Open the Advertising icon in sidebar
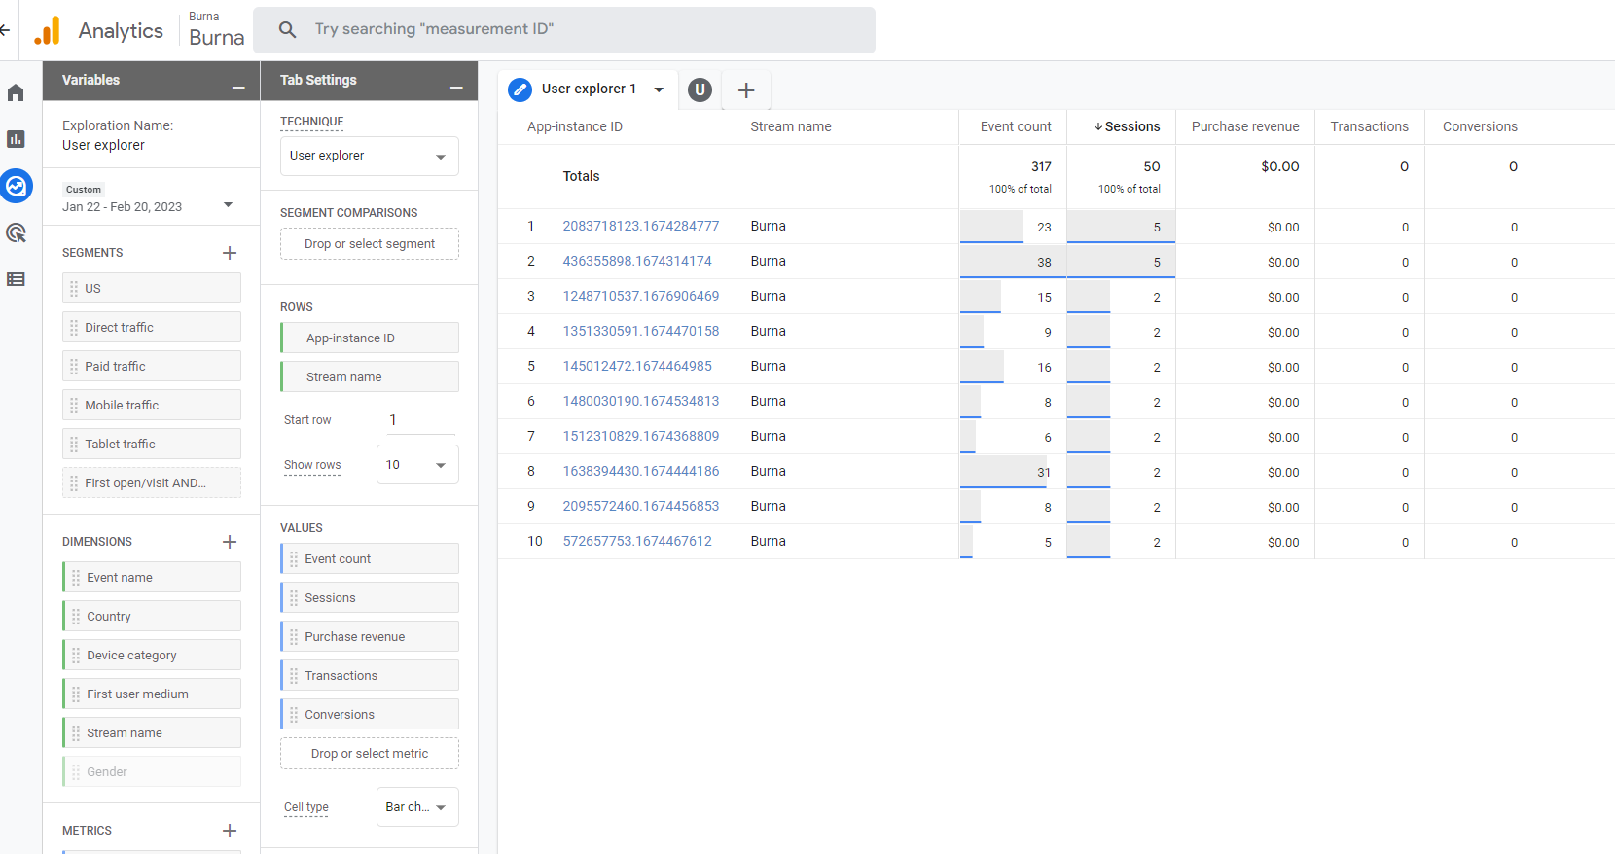This screenshot has height=854, width=1615. tap(16, 232)
